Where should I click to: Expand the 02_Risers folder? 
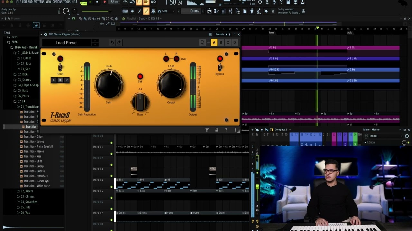pyautogui.click(x=24, y=191)
